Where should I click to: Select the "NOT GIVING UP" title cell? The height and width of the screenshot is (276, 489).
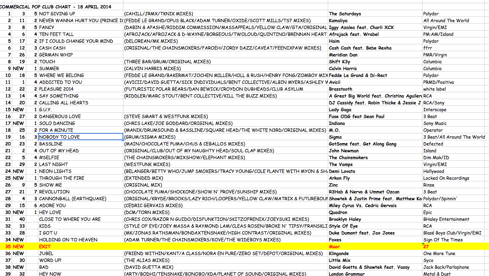click(57, 14)
